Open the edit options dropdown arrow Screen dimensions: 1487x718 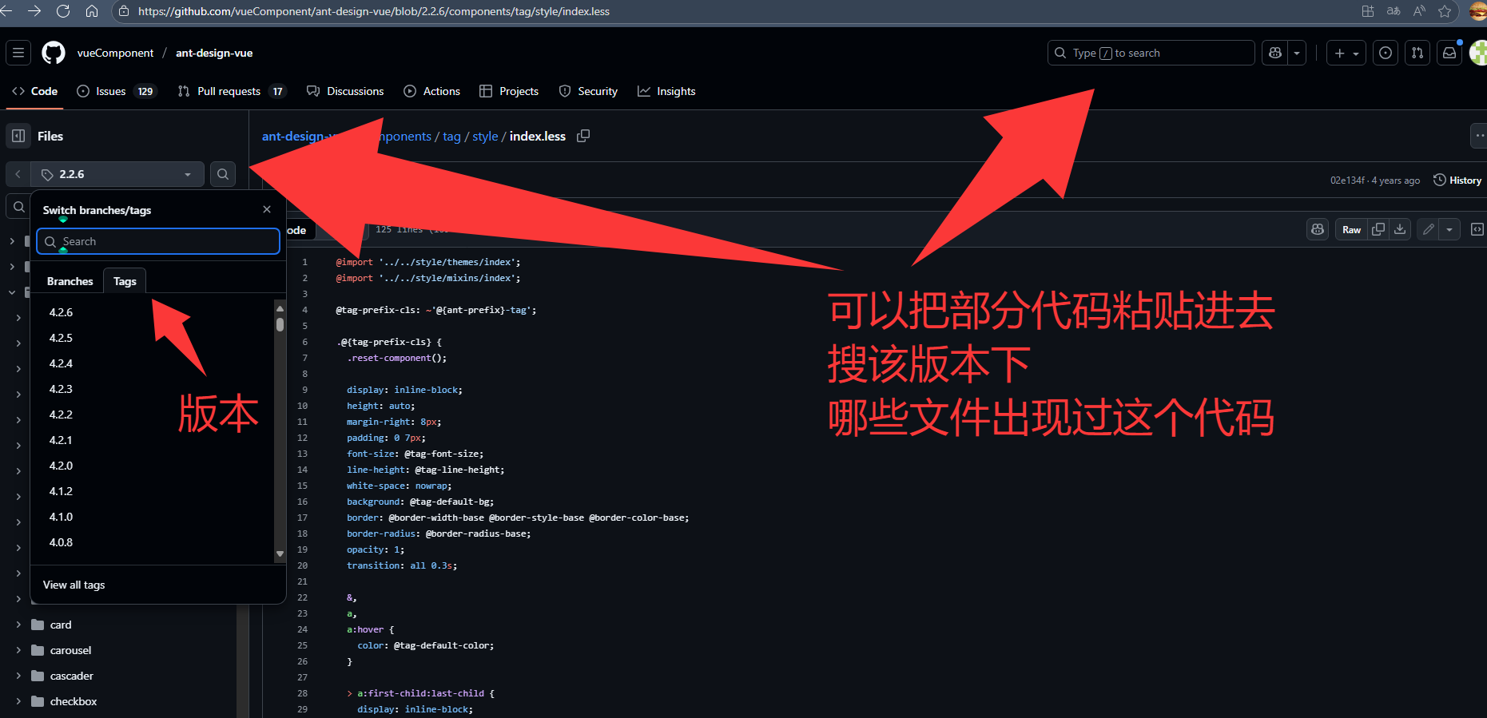1449,229
